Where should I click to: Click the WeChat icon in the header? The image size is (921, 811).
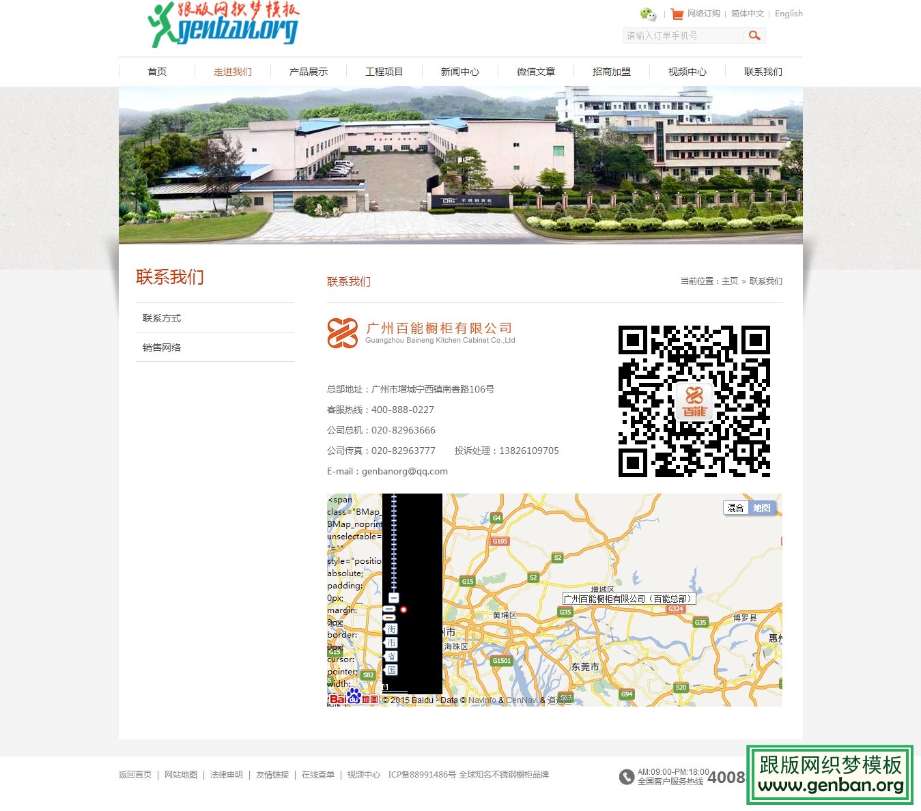coord(647,14)
